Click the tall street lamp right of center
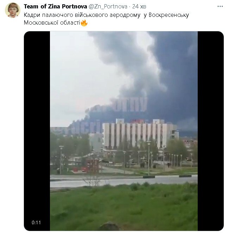Screen dimensions: 229x233 tap(148, 158)
